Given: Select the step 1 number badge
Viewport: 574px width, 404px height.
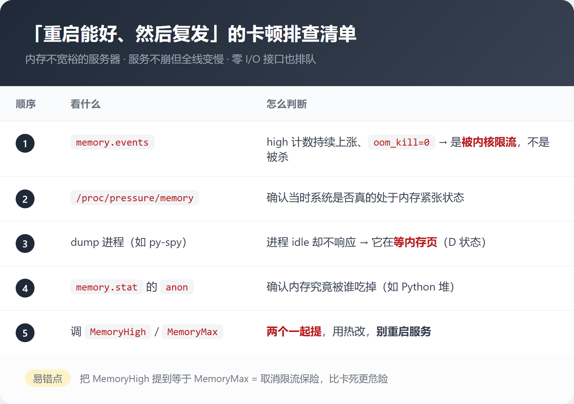Looking at the screenshot, I should tap(25, 143).
